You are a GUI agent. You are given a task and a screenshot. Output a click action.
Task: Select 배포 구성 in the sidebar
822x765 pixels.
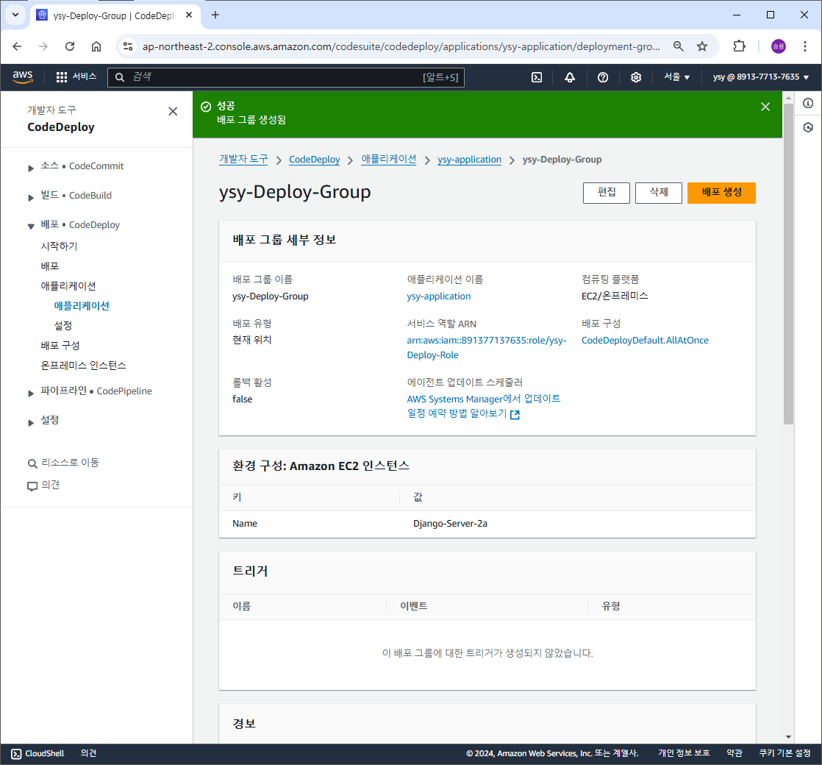60,346
